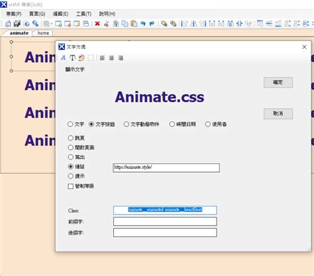
Task: Click the align right edges toolbar icon
Action: 203,23
